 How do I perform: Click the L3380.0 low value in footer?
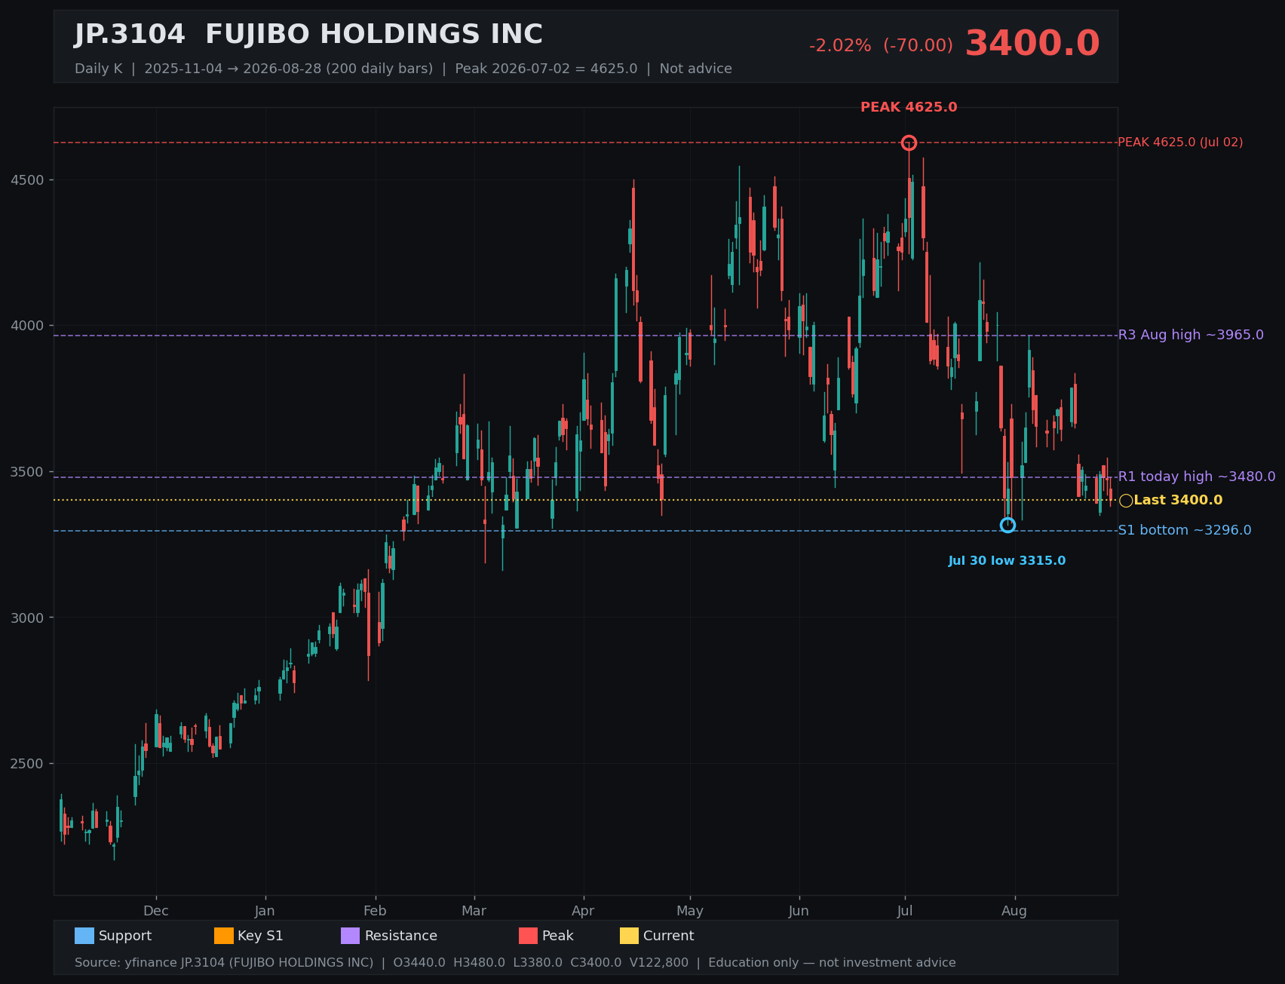click(538, 963)
